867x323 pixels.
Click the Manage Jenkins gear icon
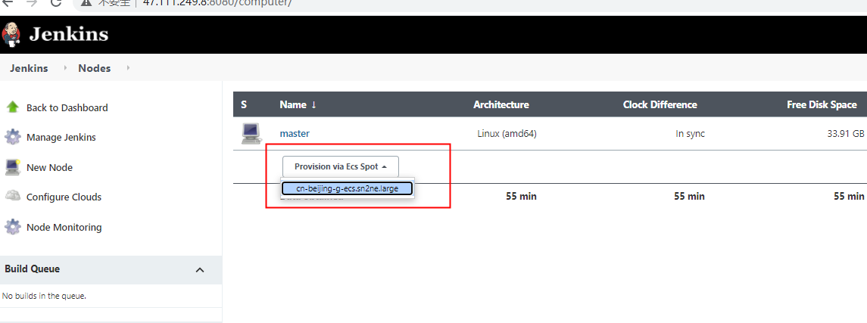13,137
